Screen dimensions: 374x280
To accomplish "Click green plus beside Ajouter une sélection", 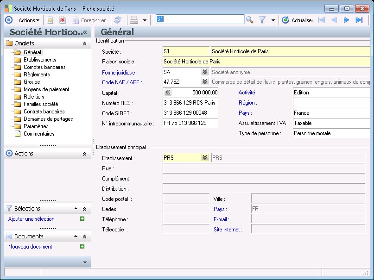I will (x=82, y=219).
